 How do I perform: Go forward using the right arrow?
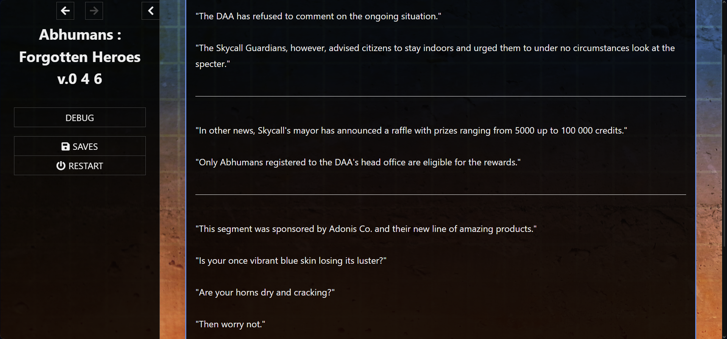click(94, 11)
